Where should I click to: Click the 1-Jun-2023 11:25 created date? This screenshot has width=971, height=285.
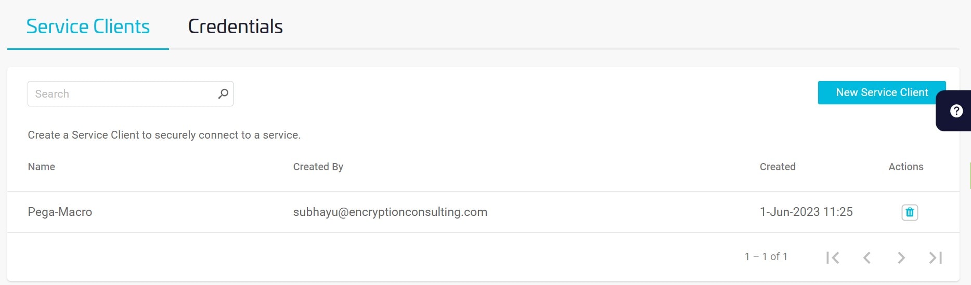(x=806, y=212)
